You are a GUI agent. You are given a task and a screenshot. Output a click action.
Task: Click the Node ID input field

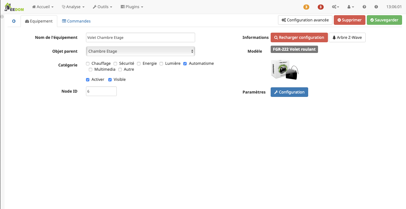101,91
